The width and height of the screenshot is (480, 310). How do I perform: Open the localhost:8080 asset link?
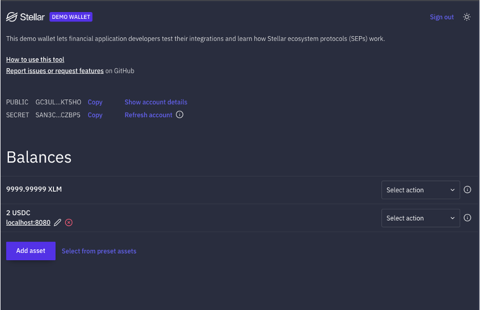tap(28, 223)
